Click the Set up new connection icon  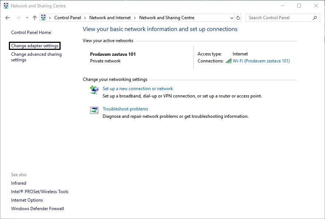tap(95, 90)
